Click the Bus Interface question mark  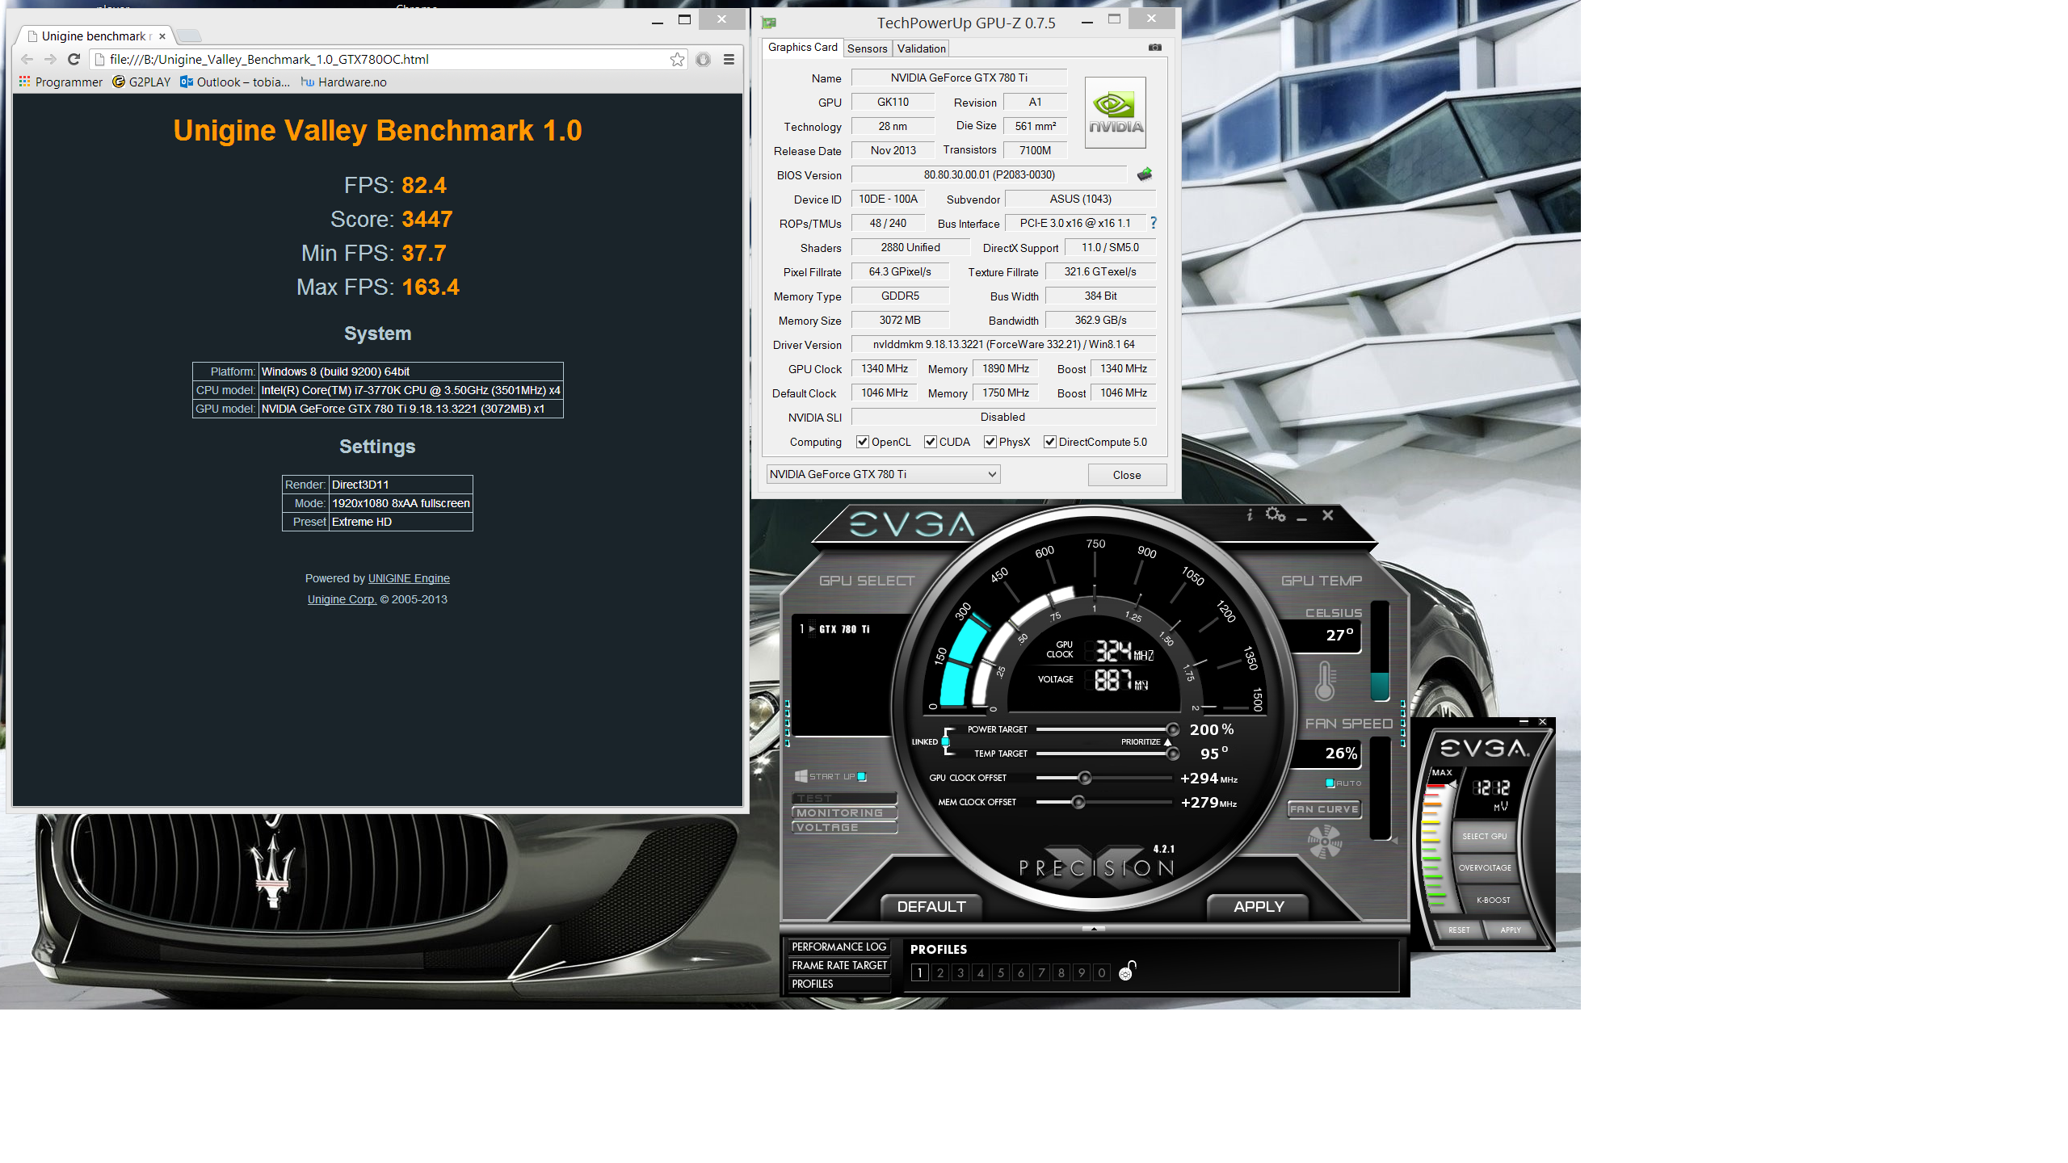pyautogui.click(x=1153, y=223)
